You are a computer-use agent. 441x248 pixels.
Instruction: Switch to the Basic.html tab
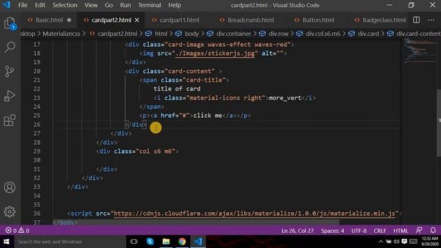pyautogui.click(x=49, y=20)
